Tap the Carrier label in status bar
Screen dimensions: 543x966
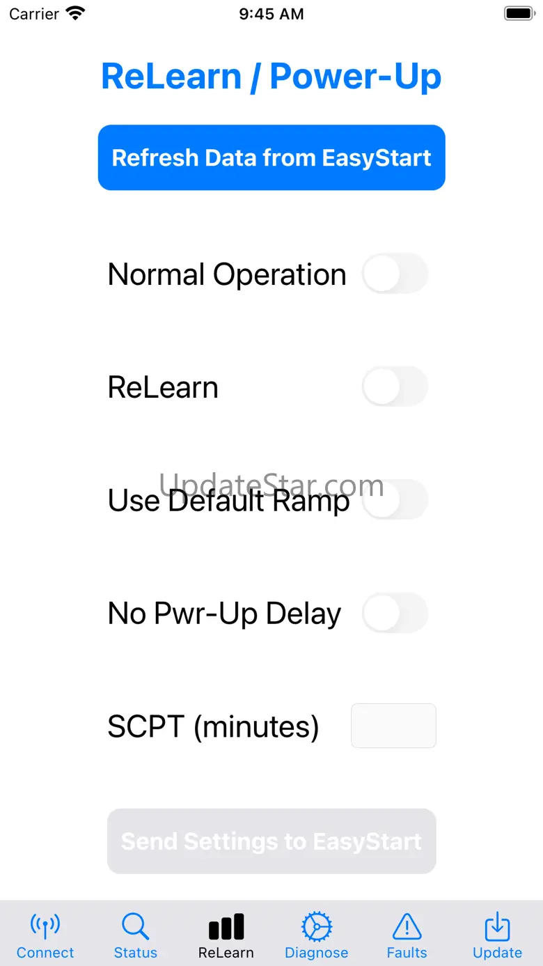click(34, 14)
